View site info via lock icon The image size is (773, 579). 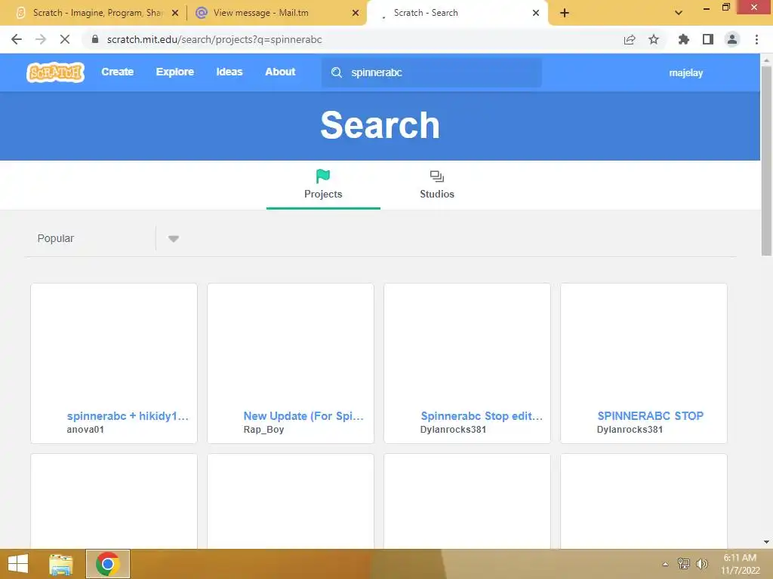[x=95, y=39]
